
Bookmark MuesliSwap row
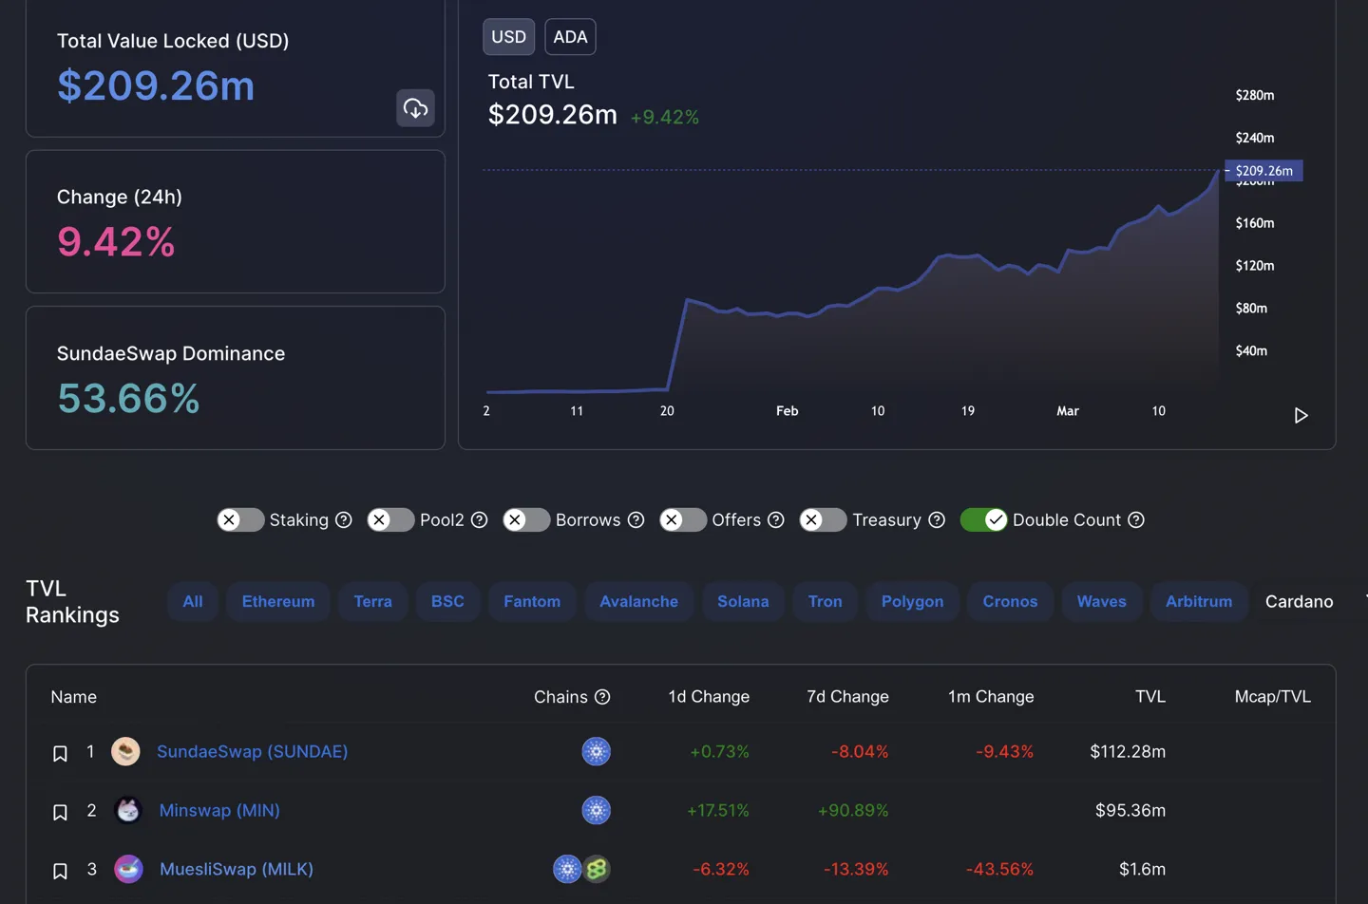60,871
